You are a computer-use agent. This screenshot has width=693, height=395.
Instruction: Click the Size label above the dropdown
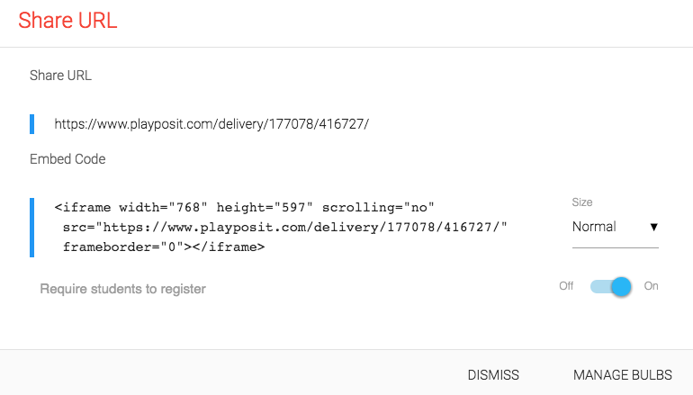(582, 202)
